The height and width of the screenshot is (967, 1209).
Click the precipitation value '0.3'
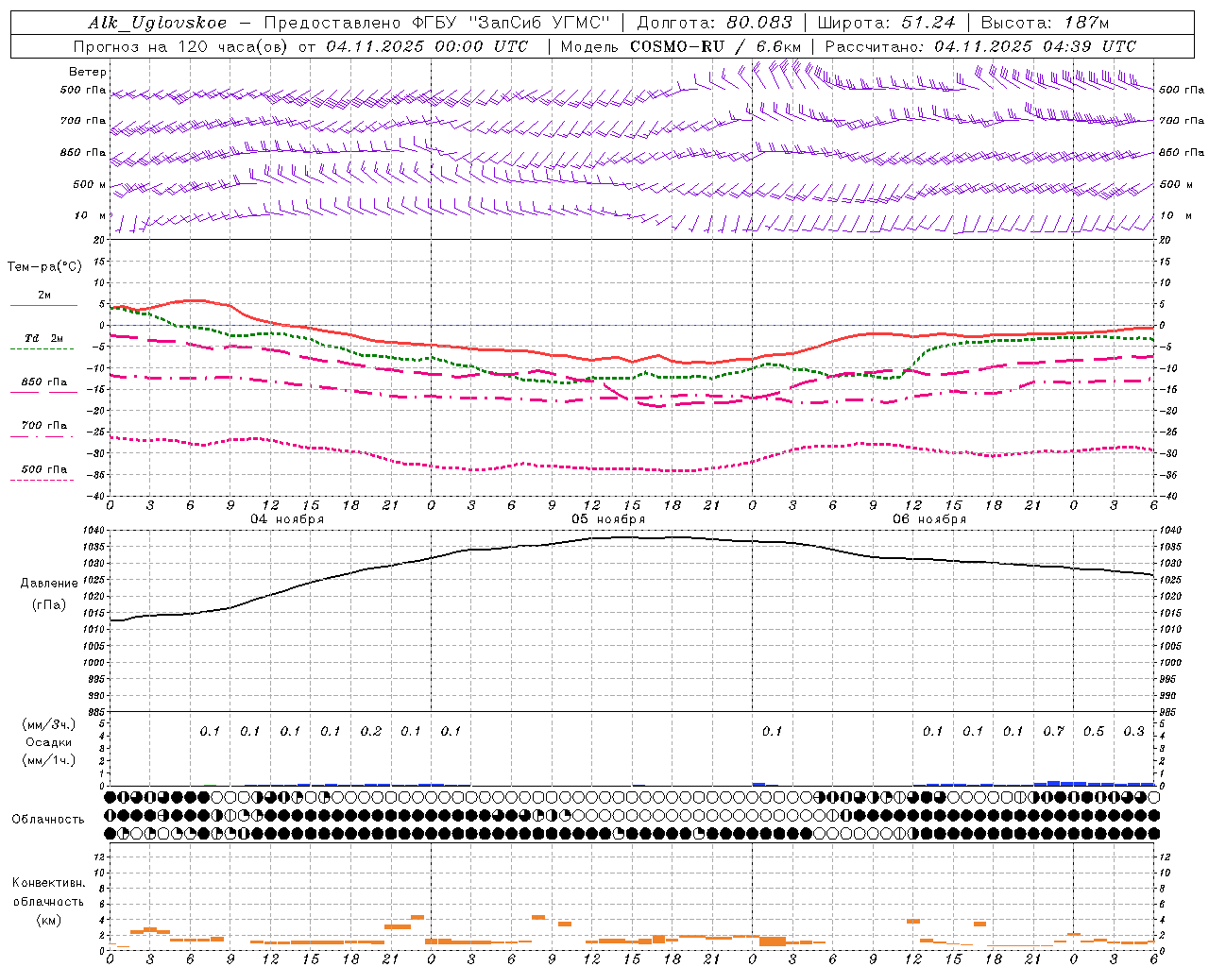(x=1133, y=731)
